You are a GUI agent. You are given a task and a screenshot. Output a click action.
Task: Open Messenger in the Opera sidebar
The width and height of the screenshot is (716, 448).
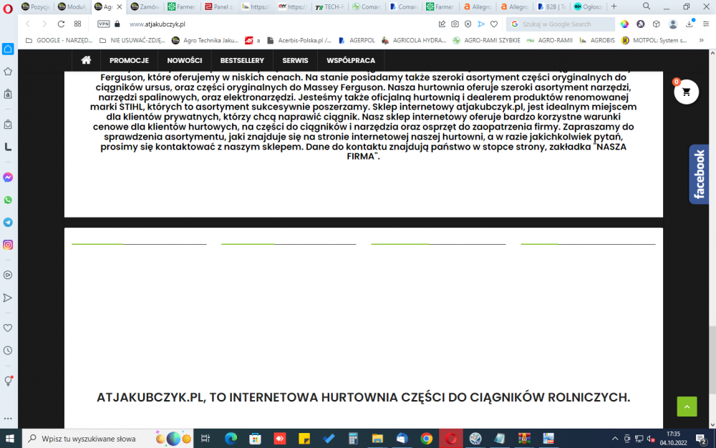tap(9, 177)
